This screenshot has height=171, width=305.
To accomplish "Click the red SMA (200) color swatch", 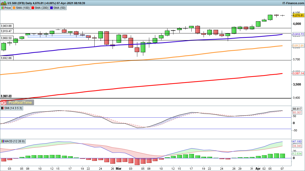I will click(x=33, y=8).
